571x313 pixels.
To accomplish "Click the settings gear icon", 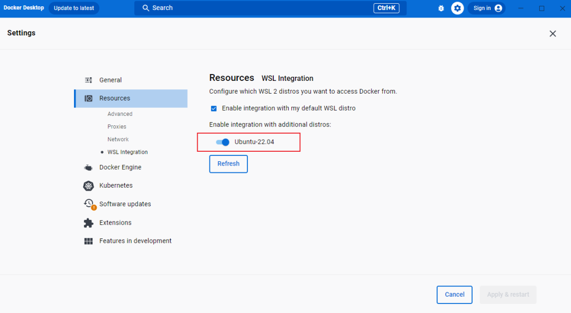I will tap(457, 8).
